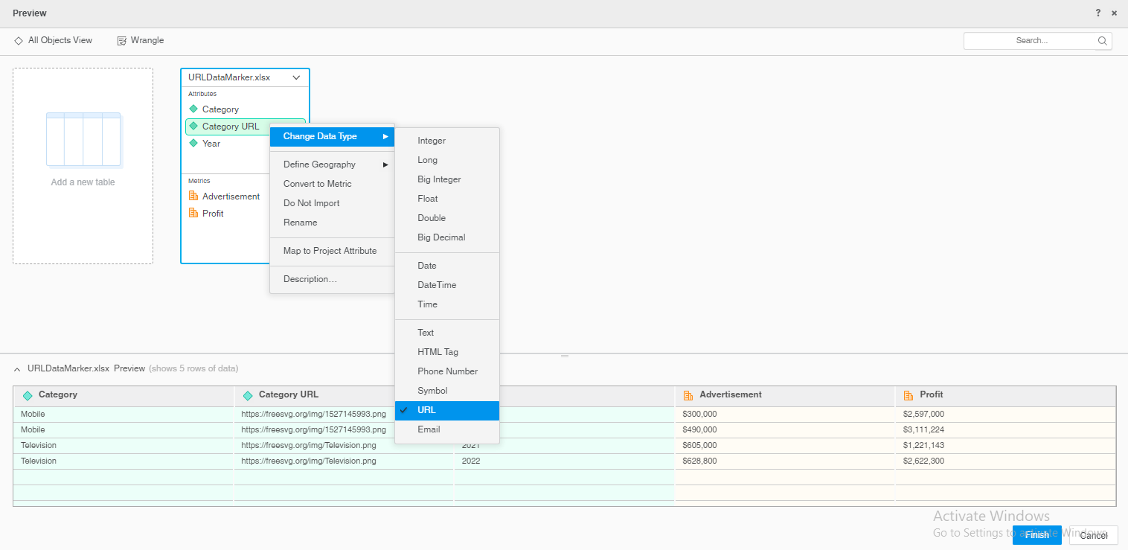
Task: Click the Cancel button
Action: point(1094,535)
